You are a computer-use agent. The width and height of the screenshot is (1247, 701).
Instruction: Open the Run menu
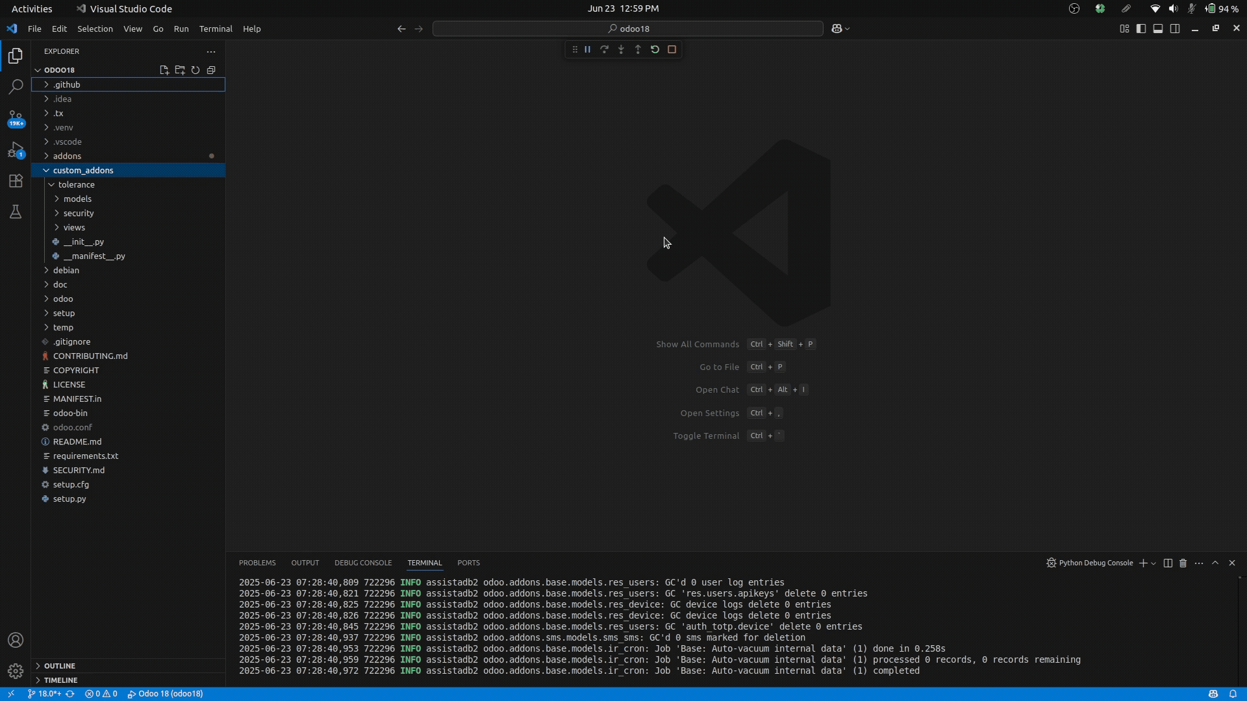point(181,29)
